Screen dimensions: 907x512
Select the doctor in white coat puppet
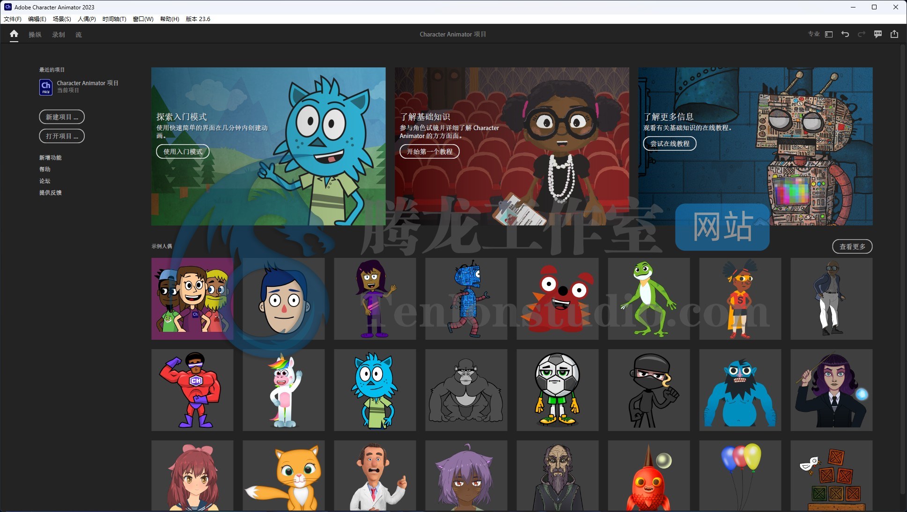[375, 475]
